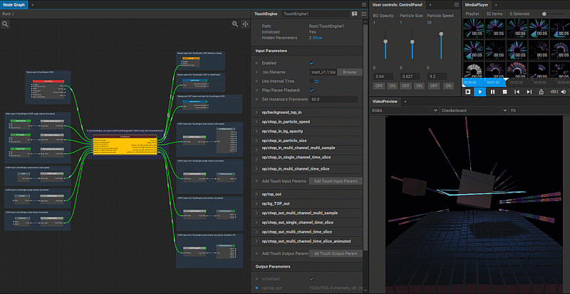570x294 pixels.
Task: Turn BG Opacity ON
Action: [393, 86]
